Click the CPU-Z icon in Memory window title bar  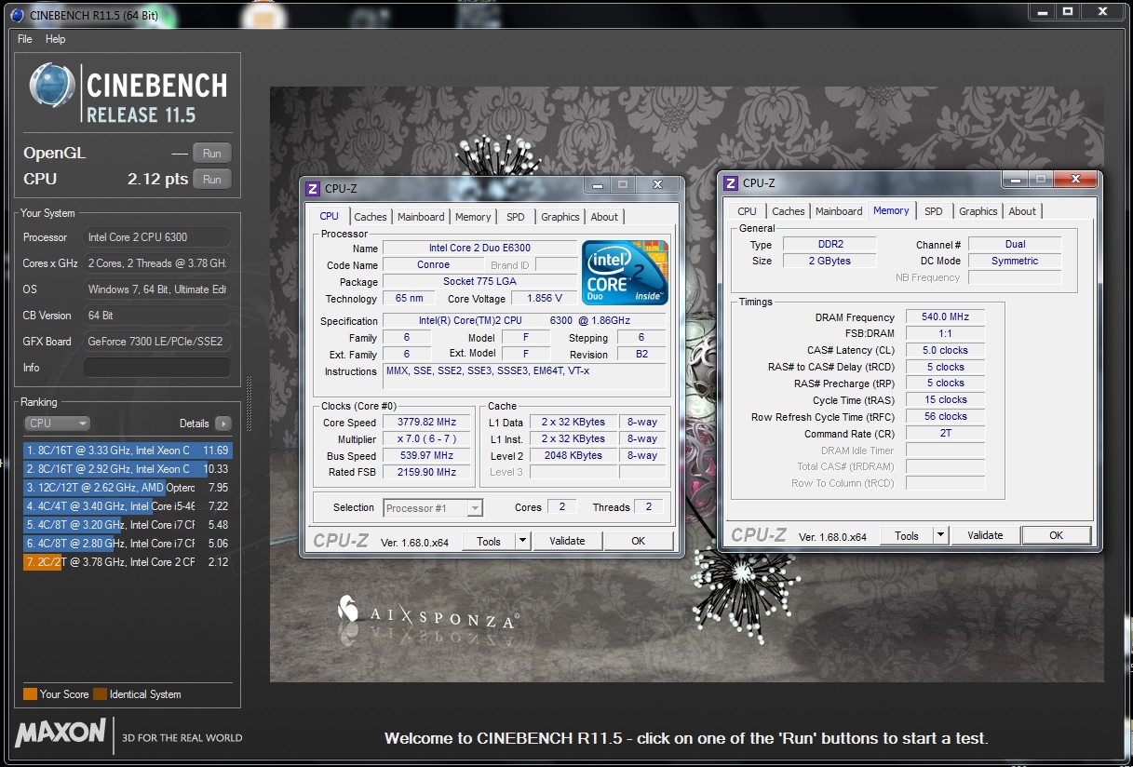tap(732, 182)
